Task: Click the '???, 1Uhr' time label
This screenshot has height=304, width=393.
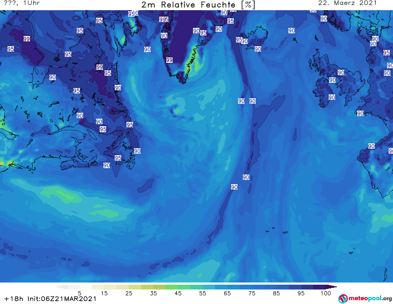Action: pyautogui.click(x=22, y=3)
